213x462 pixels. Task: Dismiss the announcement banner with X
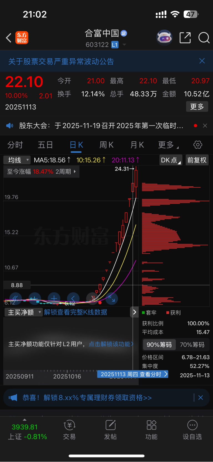point(202,61)
